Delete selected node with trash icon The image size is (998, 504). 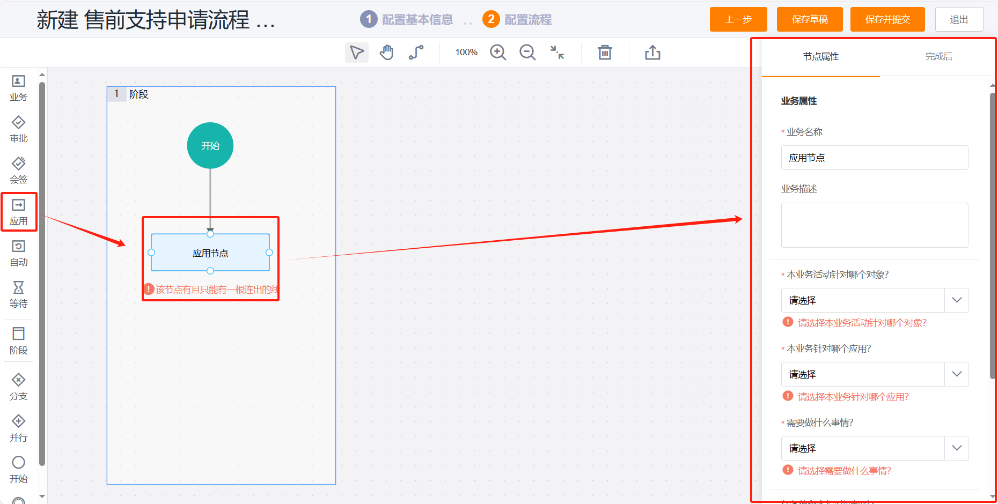[x=605, y=53]
